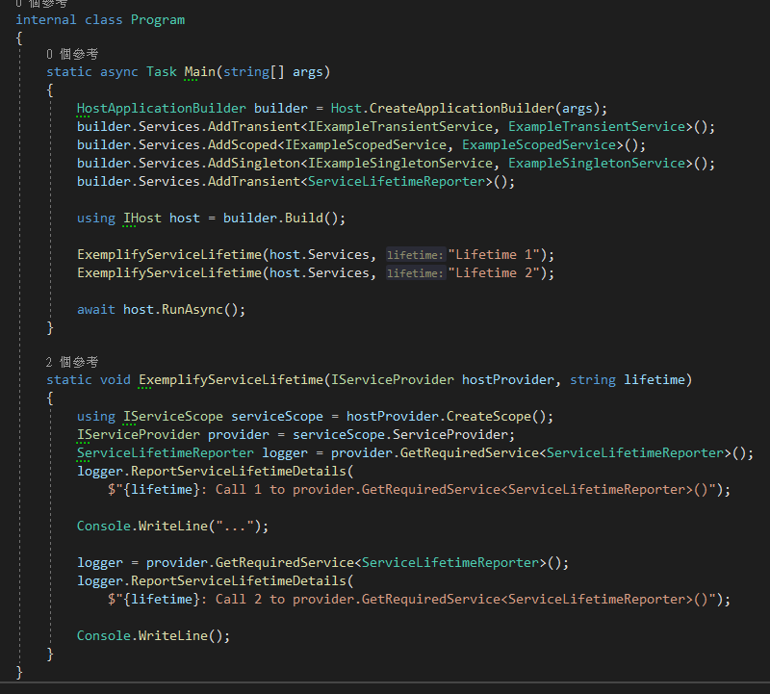
Task: Click the 'lifetime:' inlay hint before "Lifetime 2"
Action: (x=416, y=273)
